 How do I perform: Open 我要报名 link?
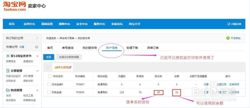(11, 61)
